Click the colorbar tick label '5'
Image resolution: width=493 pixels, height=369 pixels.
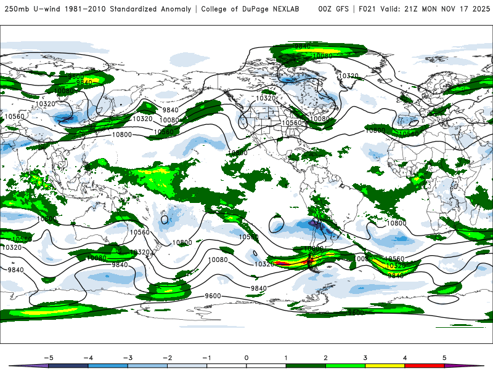(444, 358)
